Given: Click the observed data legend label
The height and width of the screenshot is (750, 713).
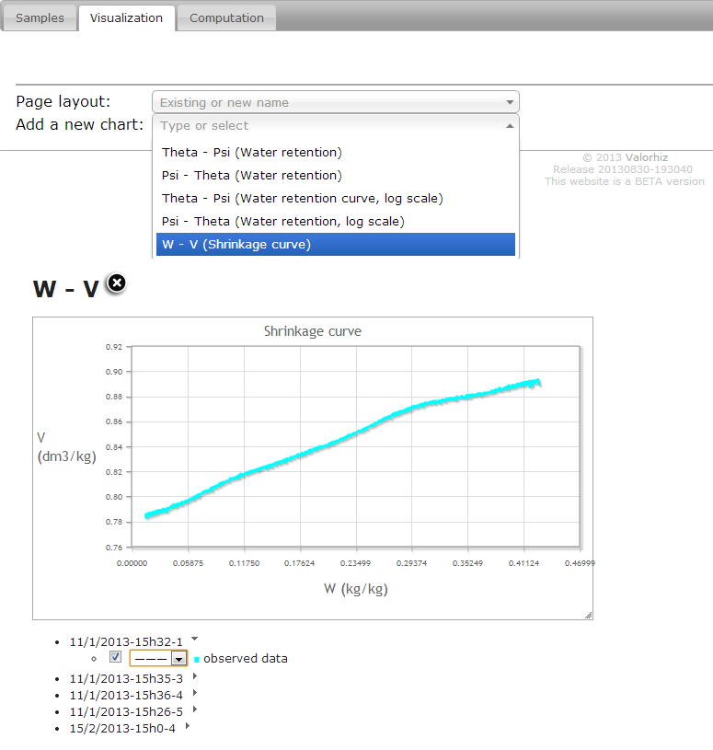Looking at the screenshot, I should coord(246,659).
